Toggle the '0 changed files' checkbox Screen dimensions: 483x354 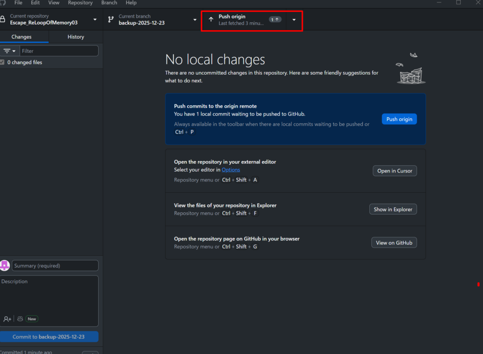pos(2,62)
